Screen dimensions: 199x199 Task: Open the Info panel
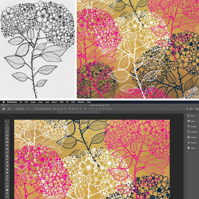pyautogui.click(x=192, y=116)
